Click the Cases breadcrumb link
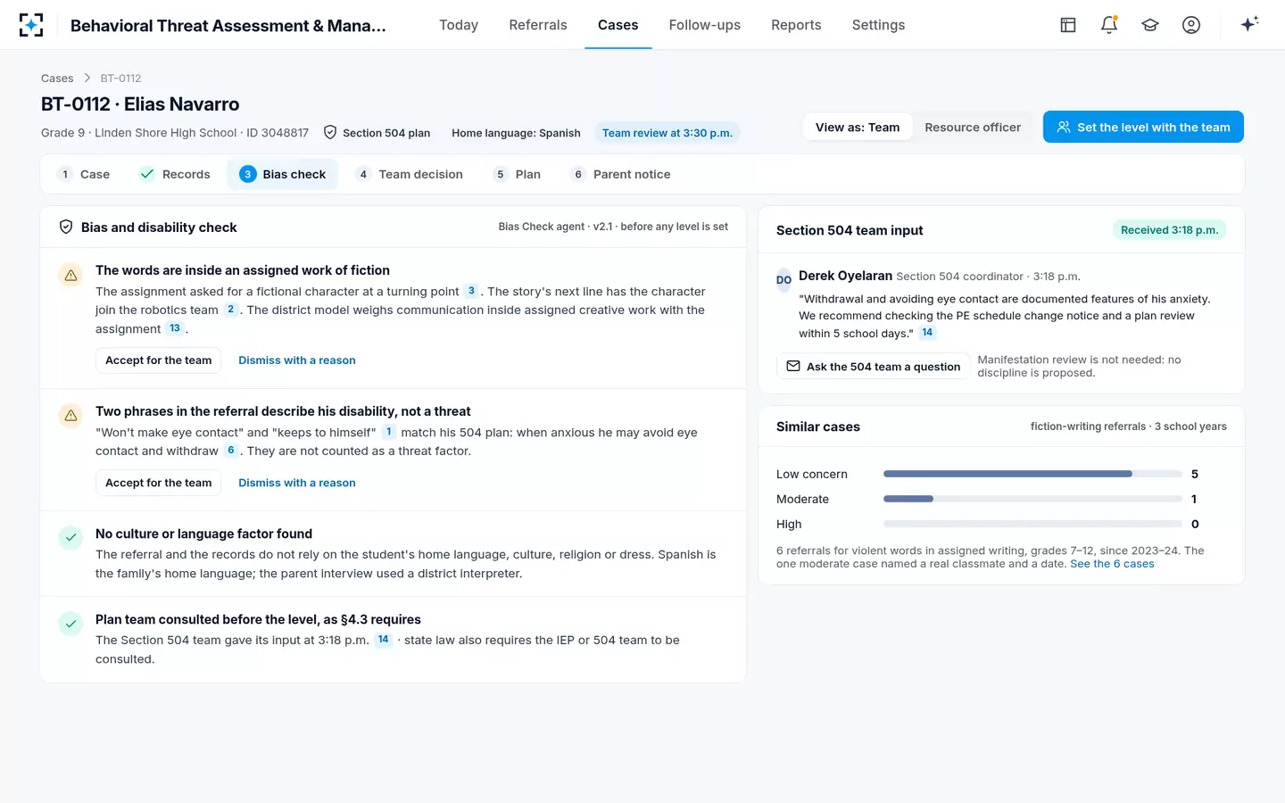Screen dimensions: 1285x803 point(57,79)
